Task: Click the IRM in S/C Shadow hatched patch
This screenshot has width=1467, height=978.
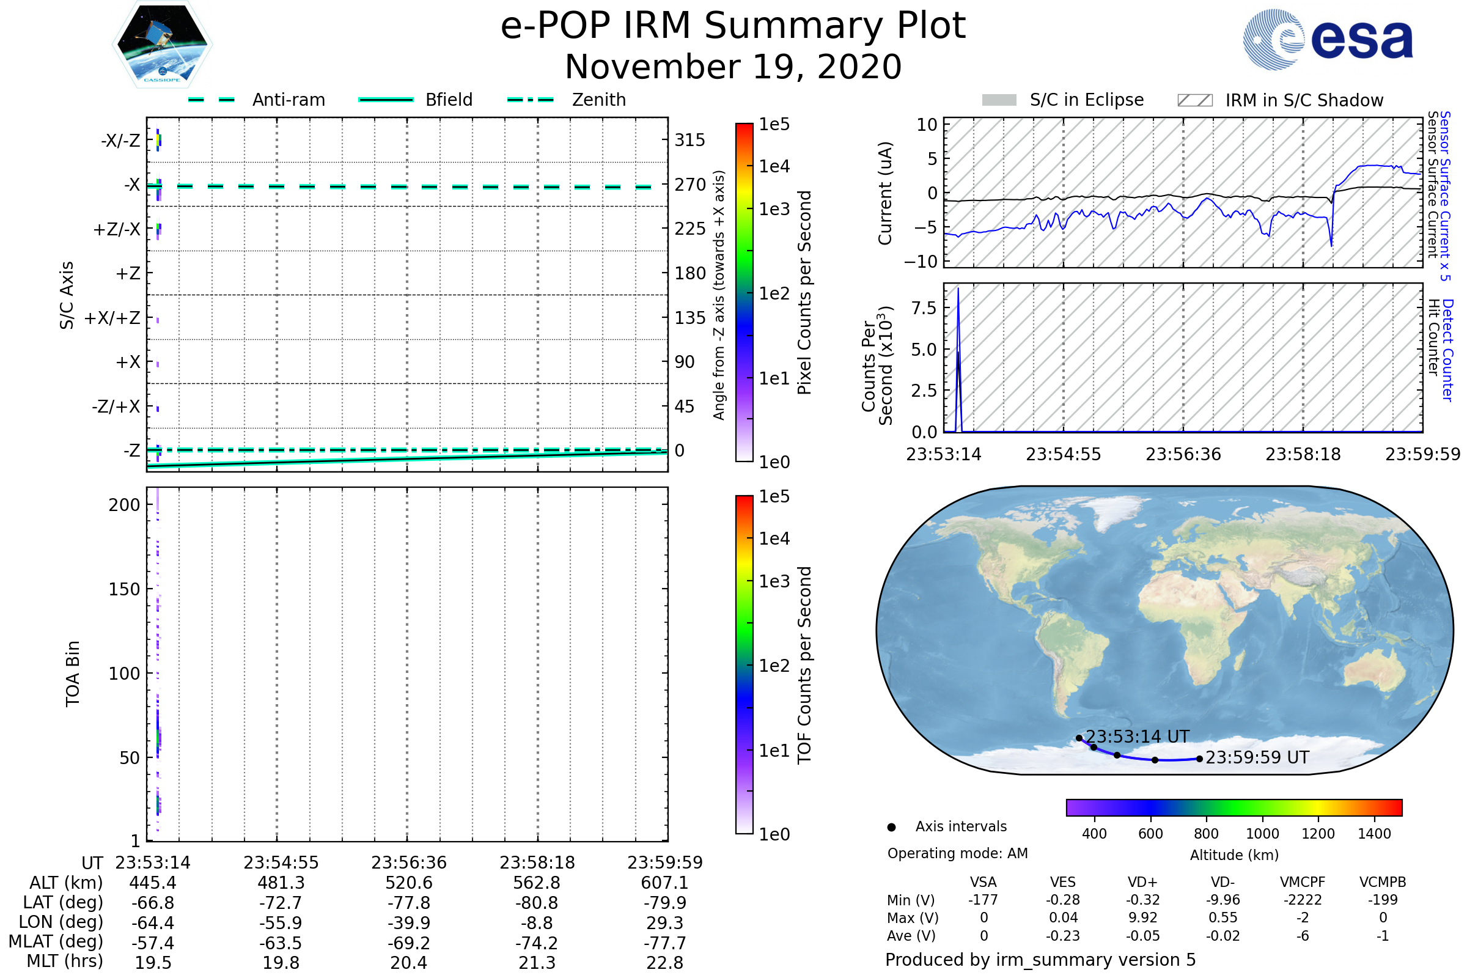Action: (x=1194, y=100)
